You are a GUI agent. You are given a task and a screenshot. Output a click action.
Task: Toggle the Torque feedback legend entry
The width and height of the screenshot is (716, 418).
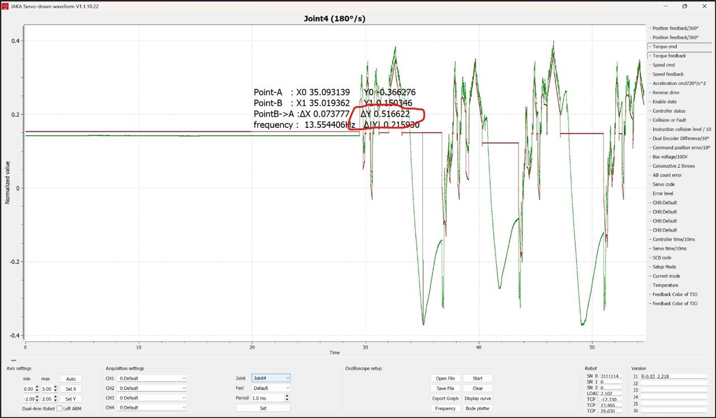coord(668,56)
